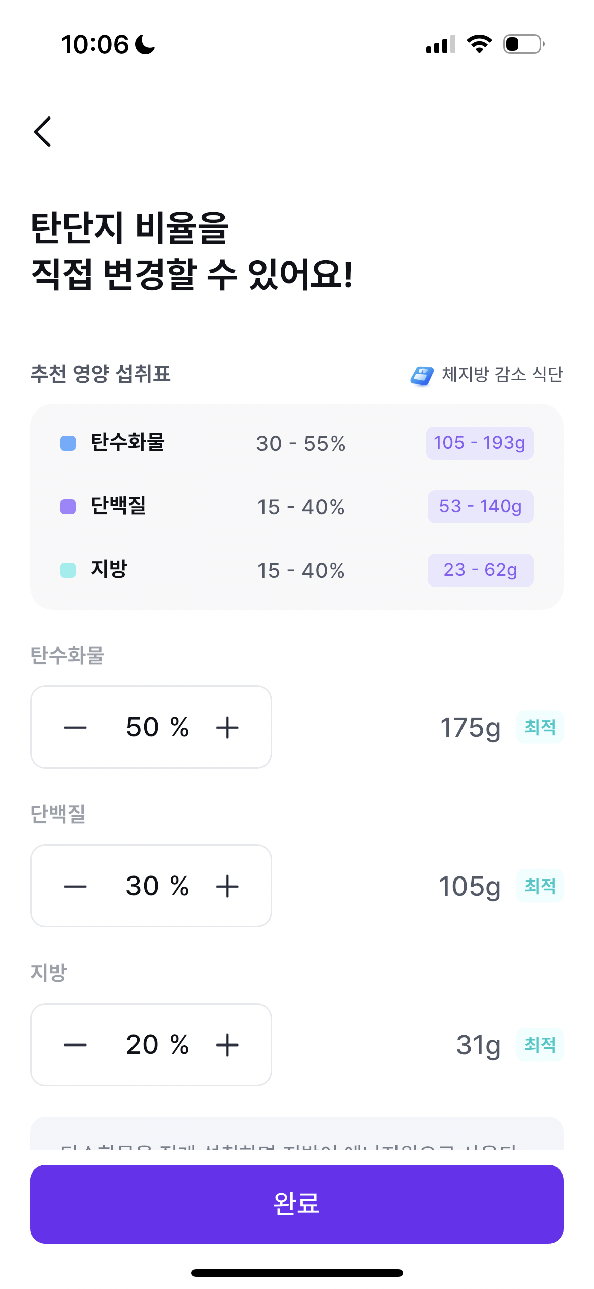Tap the 50 % carbohydrate value field

[157, 727]
